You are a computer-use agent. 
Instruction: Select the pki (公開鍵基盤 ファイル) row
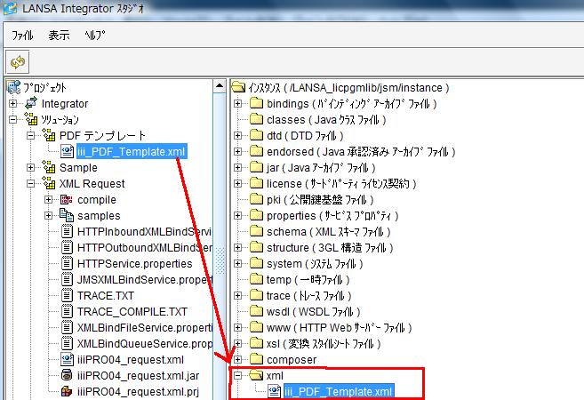click(x=320, y=200)
